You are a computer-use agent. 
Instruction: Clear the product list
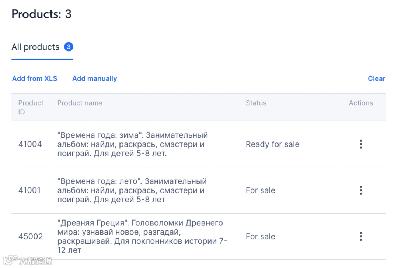(376, 78)
